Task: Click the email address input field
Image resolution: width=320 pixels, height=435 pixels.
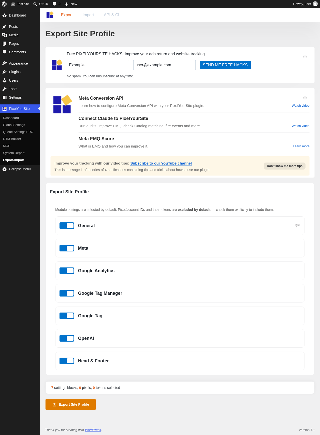Action: pos(164,65)
